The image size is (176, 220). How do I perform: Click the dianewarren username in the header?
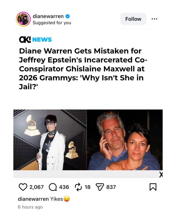pos(48,16)
